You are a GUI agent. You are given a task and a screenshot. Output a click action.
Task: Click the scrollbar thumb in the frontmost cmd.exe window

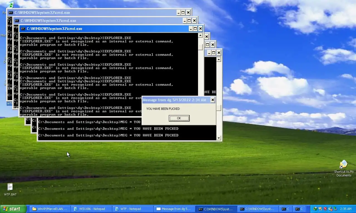(x=200, y=47)
